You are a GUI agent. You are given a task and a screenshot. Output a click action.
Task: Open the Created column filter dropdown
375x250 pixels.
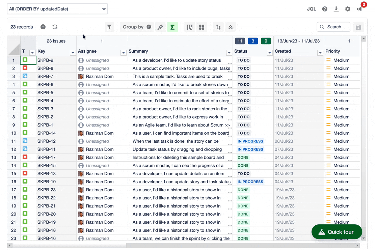320,53
